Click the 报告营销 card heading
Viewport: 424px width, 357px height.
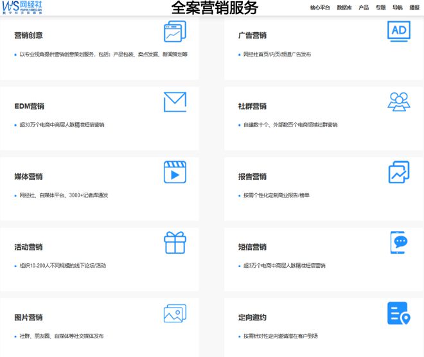252,177
